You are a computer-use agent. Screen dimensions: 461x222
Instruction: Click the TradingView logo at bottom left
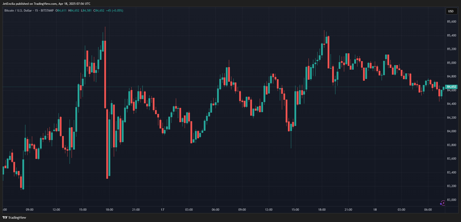point(14,217)
